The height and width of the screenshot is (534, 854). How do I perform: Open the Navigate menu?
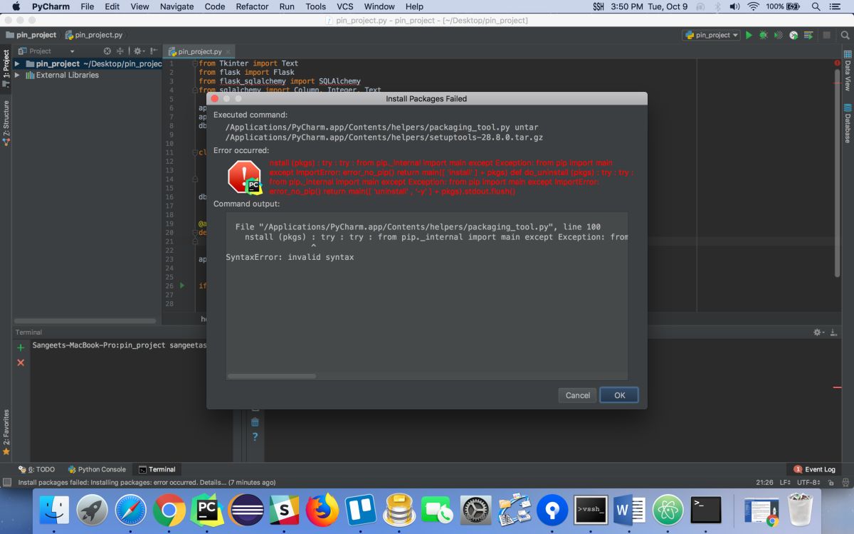point(176,6)
